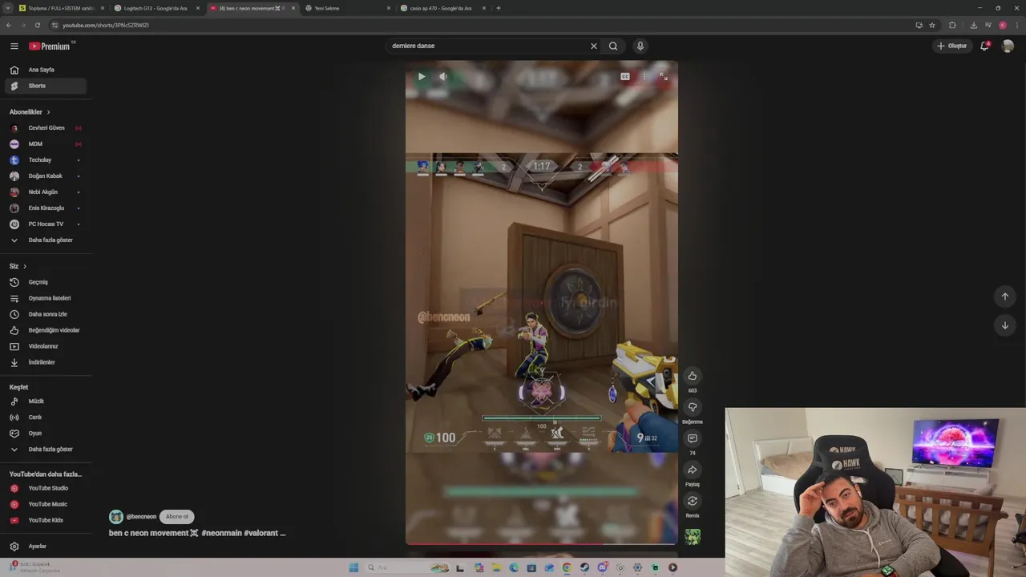Open the Cevheri Güven channel
Viewport: 1026px width, 577px height.
point(46,128)
